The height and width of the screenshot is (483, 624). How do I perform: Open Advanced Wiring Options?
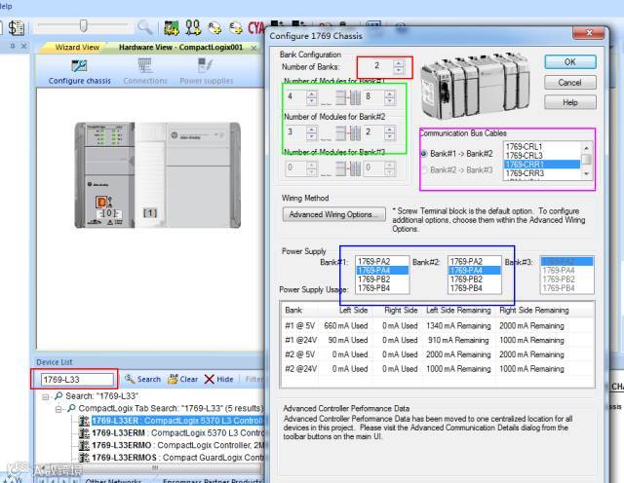point(333,214)
